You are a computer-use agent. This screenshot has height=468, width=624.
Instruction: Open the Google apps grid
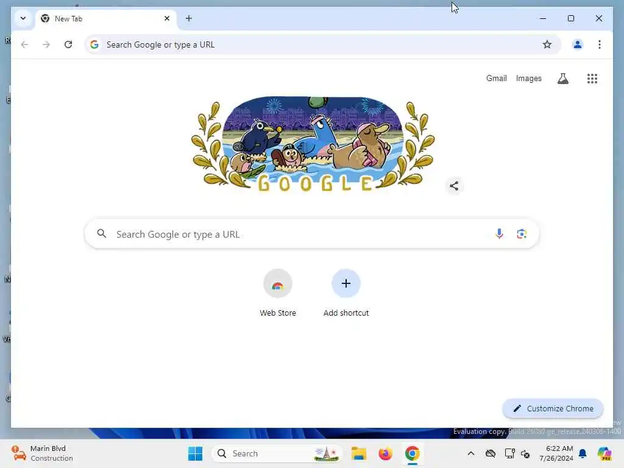pyautogui.click(x=592, y=79)
